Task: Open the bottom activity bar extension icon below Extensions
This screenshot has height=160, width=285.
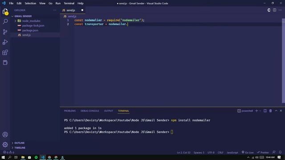Action: [5, 63]
